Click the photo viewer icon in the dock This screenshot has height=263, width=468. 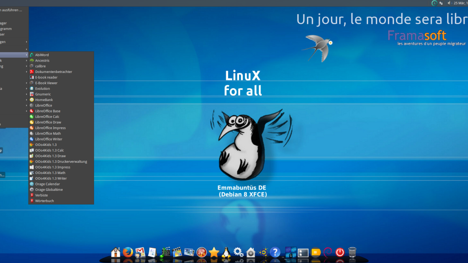[x=189, y=252]
